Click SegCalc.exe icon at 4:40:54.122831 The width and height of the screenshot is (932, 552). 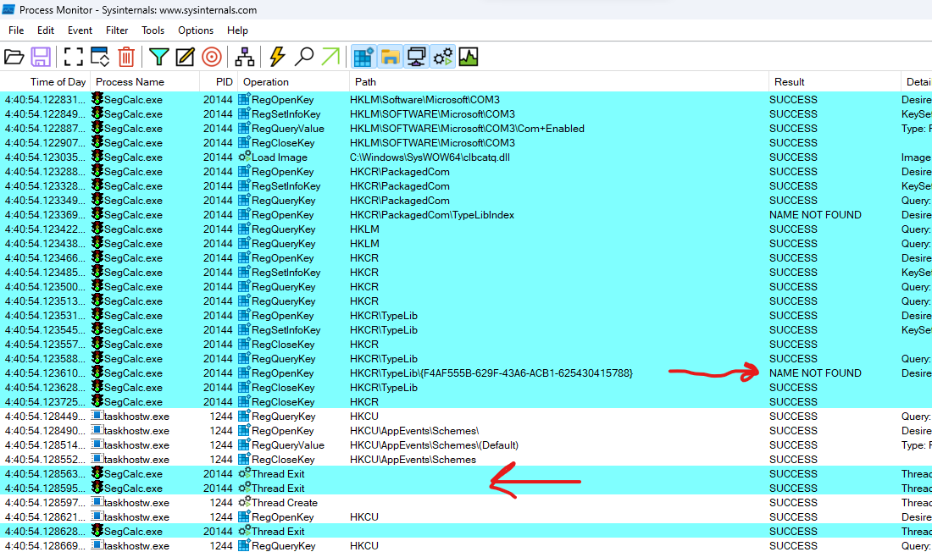click(x=97, y=99)
